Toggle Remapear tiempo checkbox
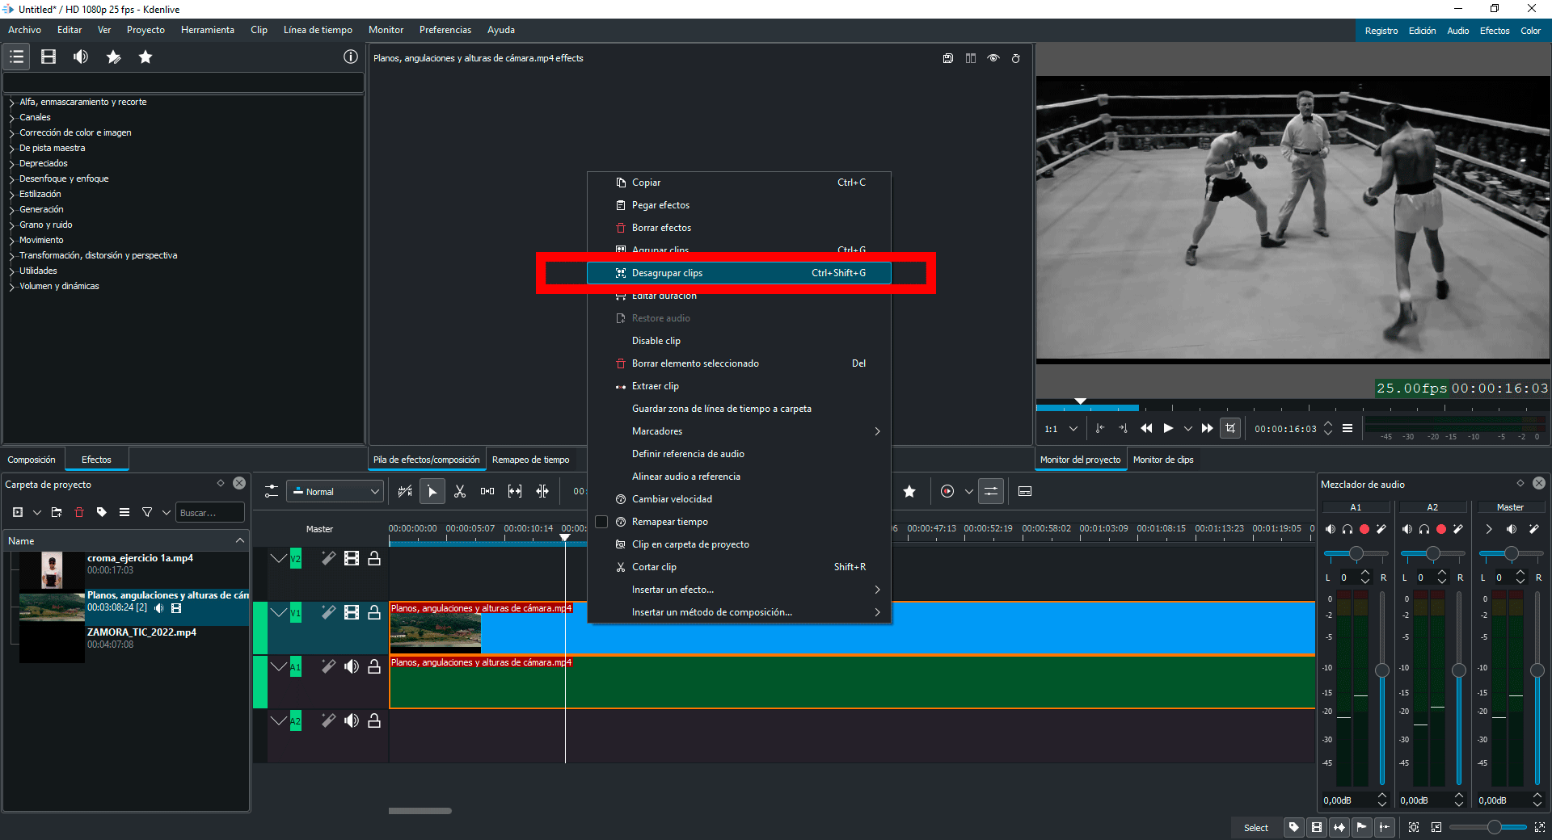The image size is (1552, 840). [x=601, y=522]
